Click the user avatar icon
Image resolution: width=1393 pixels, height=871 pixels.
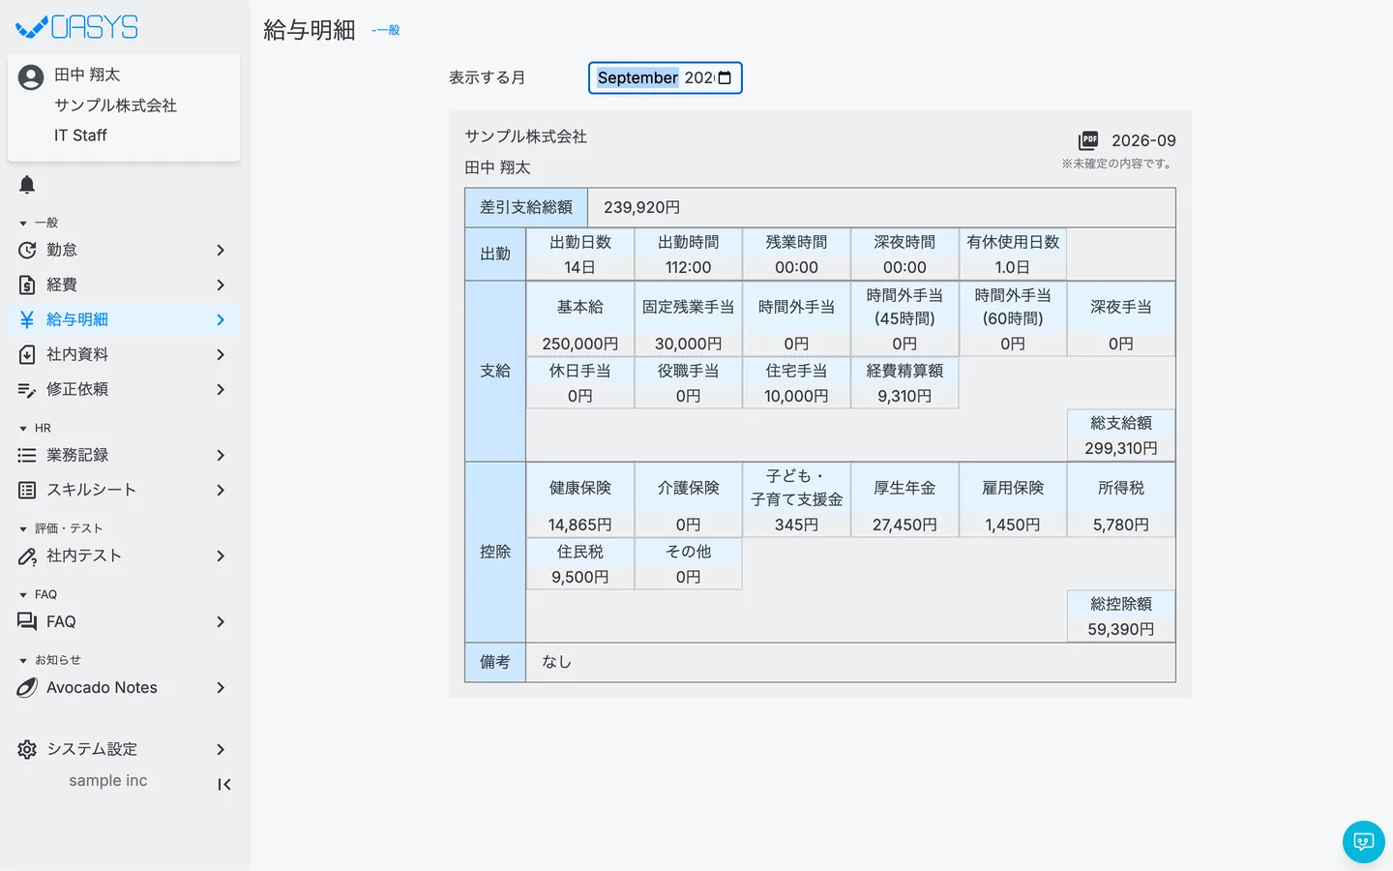[31, 77]
